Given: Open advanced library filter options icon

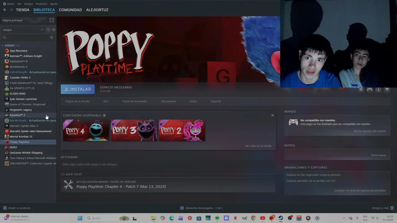Looking at the screenshot, I should [51, 37].
